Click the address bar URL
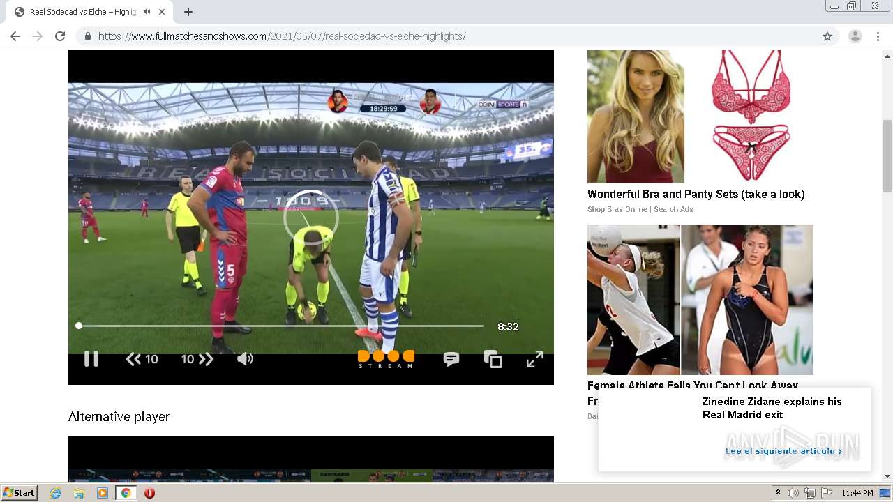This screenshot has height=502, width=893. point(282,36)
